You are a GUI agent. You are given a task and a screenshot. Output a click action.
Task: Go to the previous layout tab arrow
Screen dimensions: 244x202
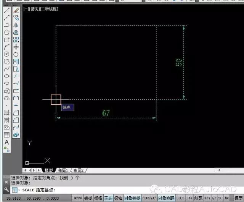click(x=30, y=170)
